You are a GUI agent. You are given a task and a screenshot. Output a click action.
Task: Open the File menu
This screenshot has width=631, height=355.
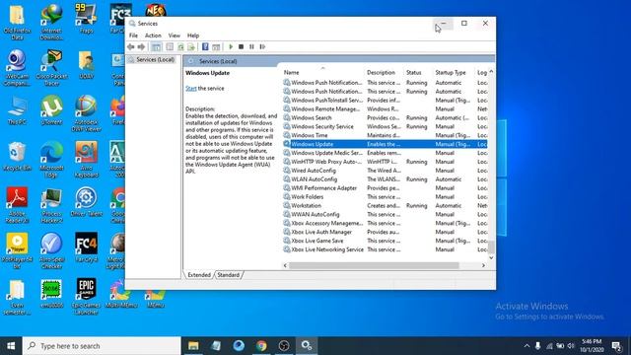tap(133, 35)
